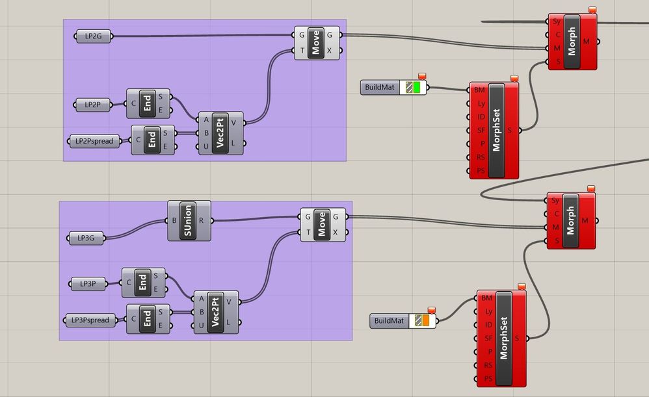Click the PS input on the upper MorphSet
Screen dimensions: 649x397
(x=481, y=171)
